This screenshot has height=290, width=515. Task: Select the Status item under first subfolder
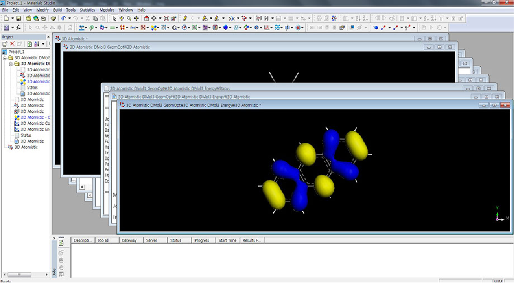click(32, 88)
